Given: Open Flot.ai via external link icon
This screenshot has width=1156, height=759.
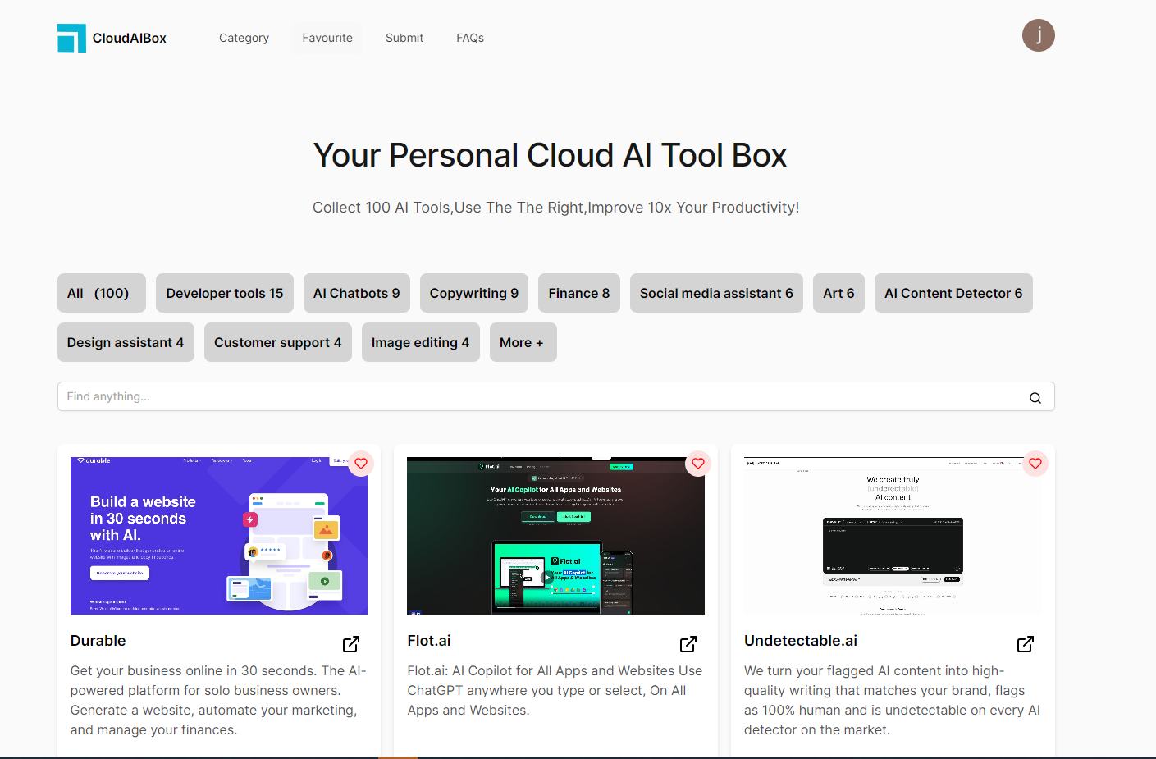Looking at the screenshot, I should click(x=688, y=644).
